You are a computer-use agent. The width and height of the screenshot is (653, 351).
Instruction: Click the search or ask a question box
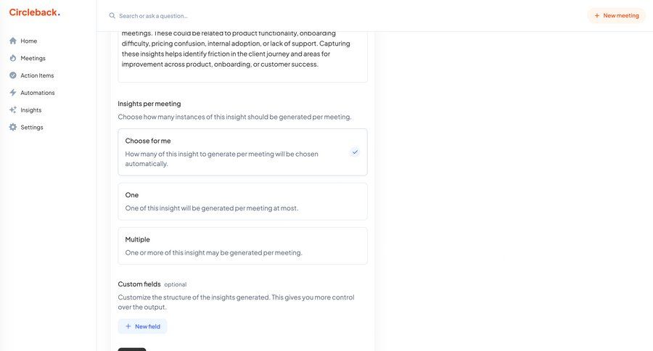click(x=218, y=16)
